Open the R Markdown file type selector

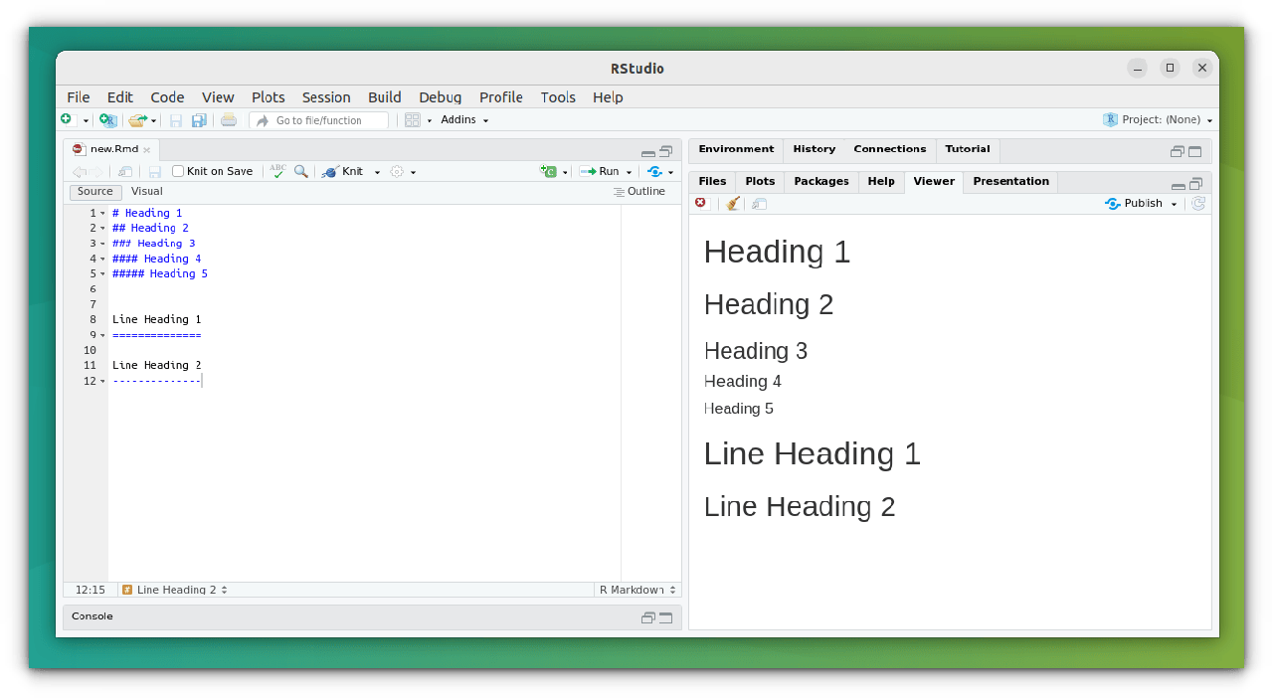click(x=636, y=590)
